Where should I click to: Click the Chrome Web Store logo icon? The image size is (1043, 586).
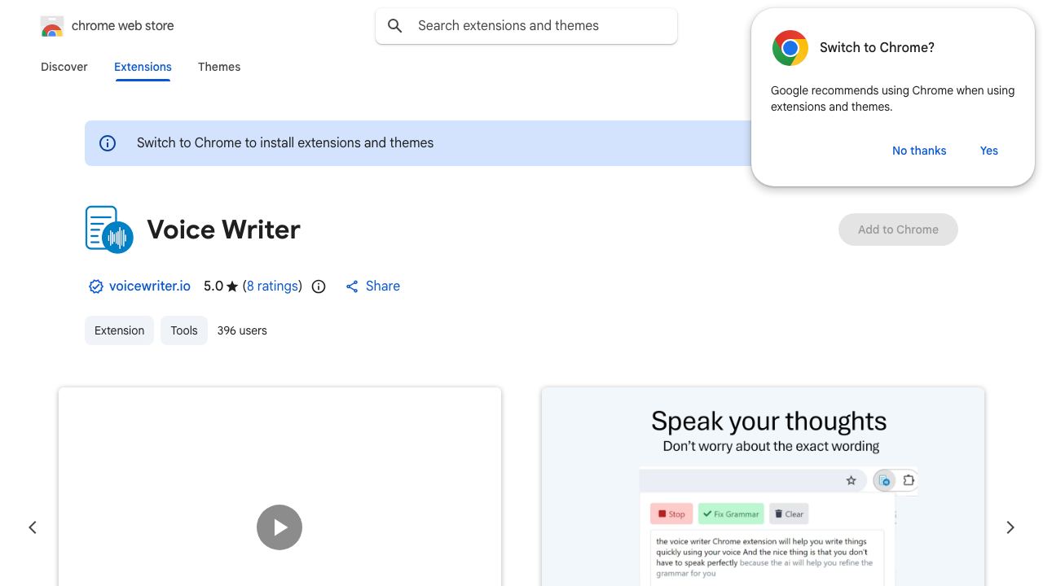click(52, 26)
